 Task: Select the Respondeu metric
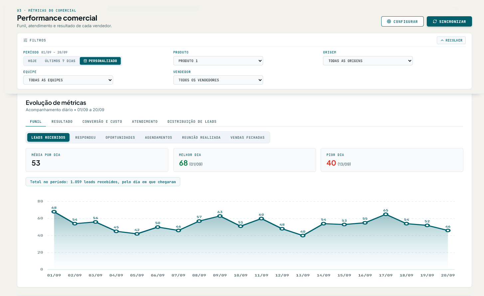coord(85,137)
